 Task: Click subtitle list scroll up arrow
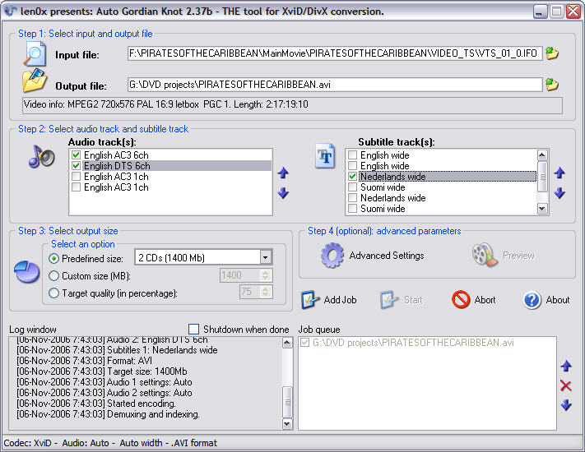point(542,155)
